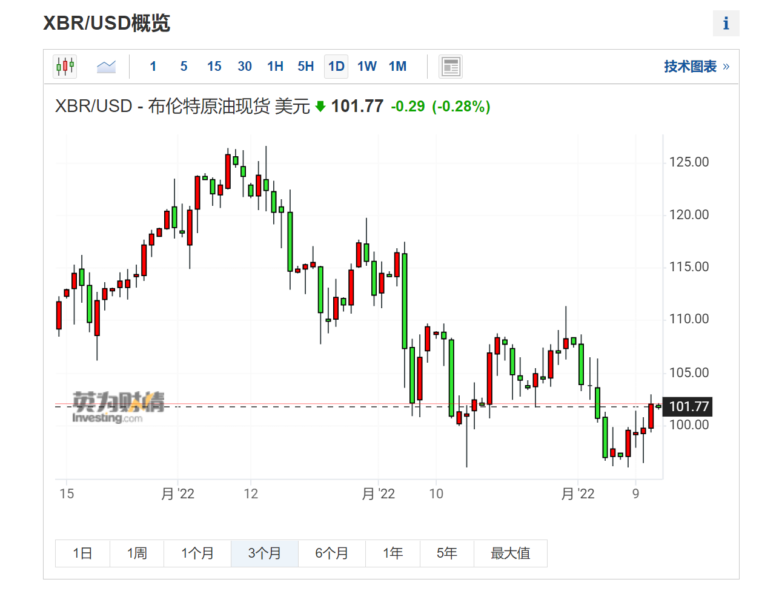Select the 1年 one-year range
The image size is (759, 594).
click(x=393, y=553)
